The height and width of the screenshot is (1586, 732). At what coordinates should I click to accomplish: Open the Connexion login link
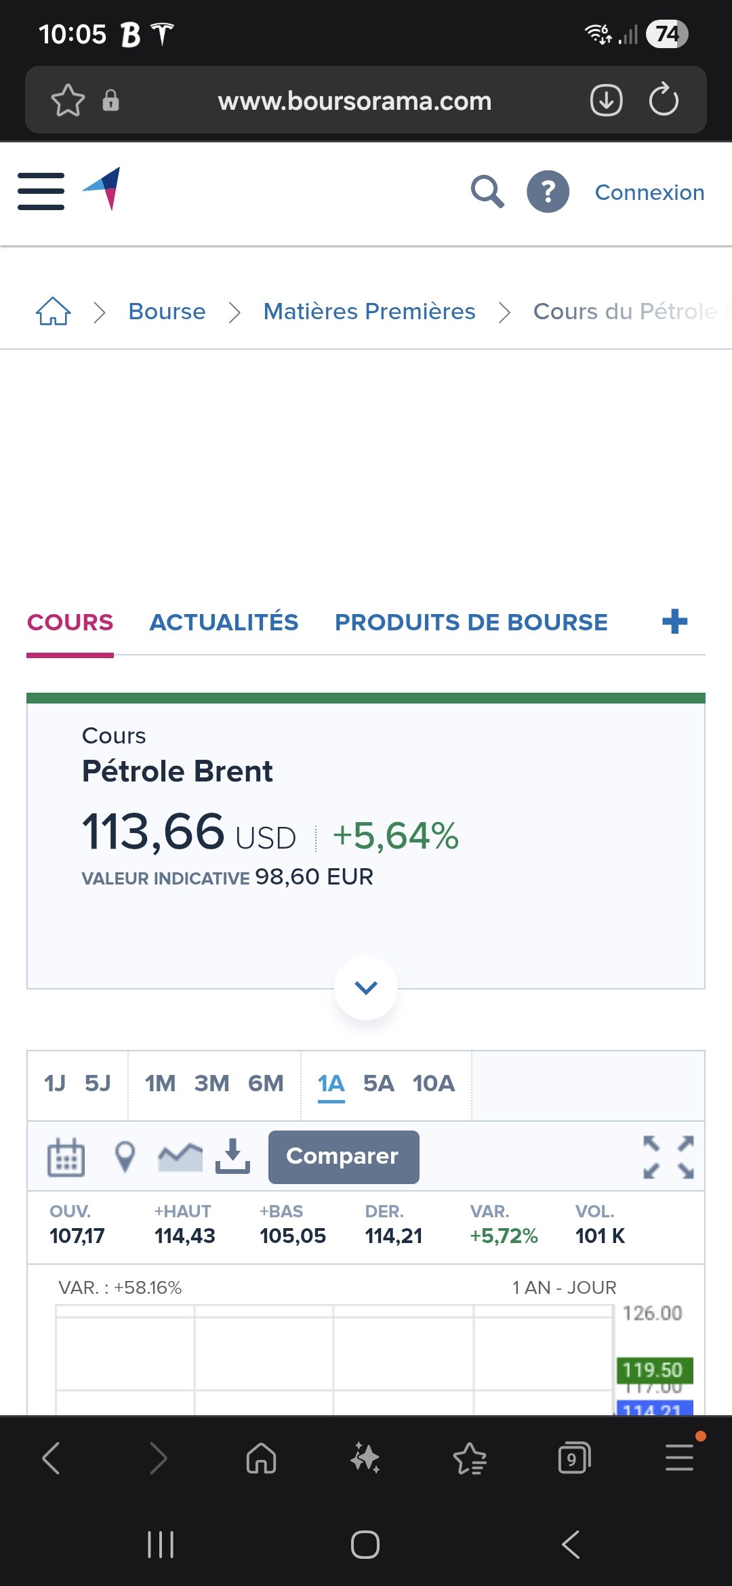[649, 192]
